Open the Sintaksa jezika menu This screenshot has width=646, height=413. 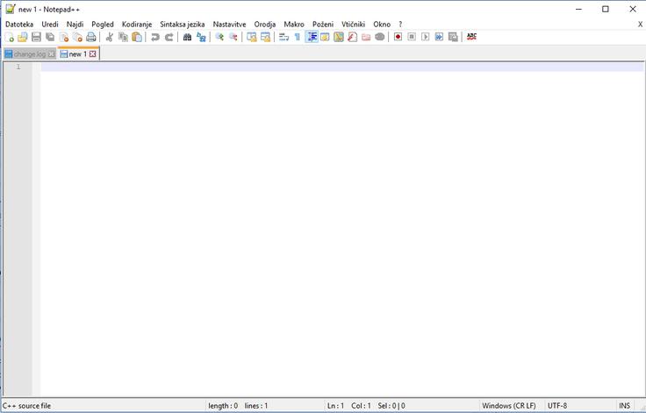[x=182, y=25]
